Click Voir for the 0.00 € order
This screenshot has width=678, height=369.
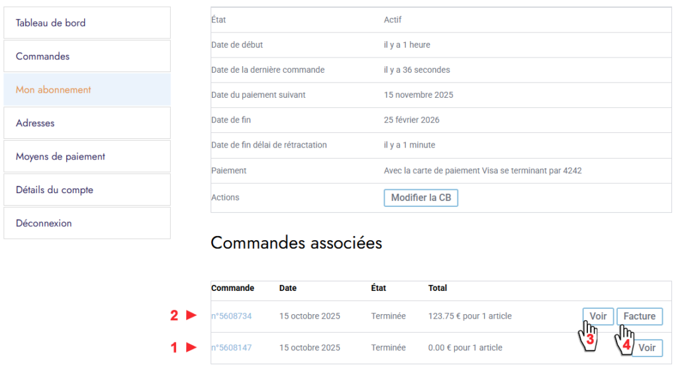647,348
